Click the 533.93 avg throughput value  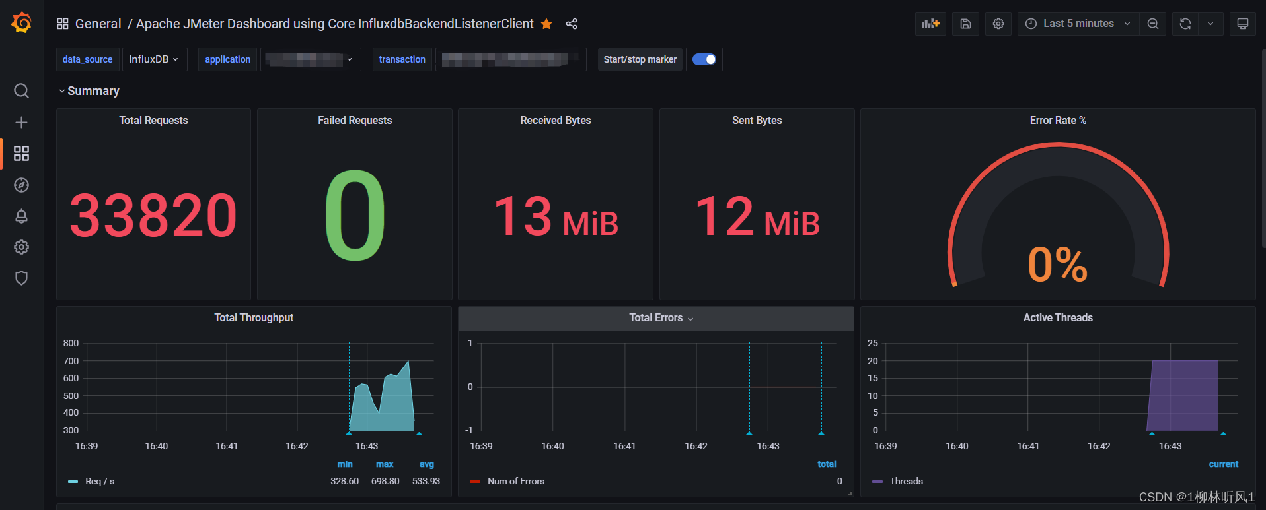pyautogui.click(x=426, y=481)
